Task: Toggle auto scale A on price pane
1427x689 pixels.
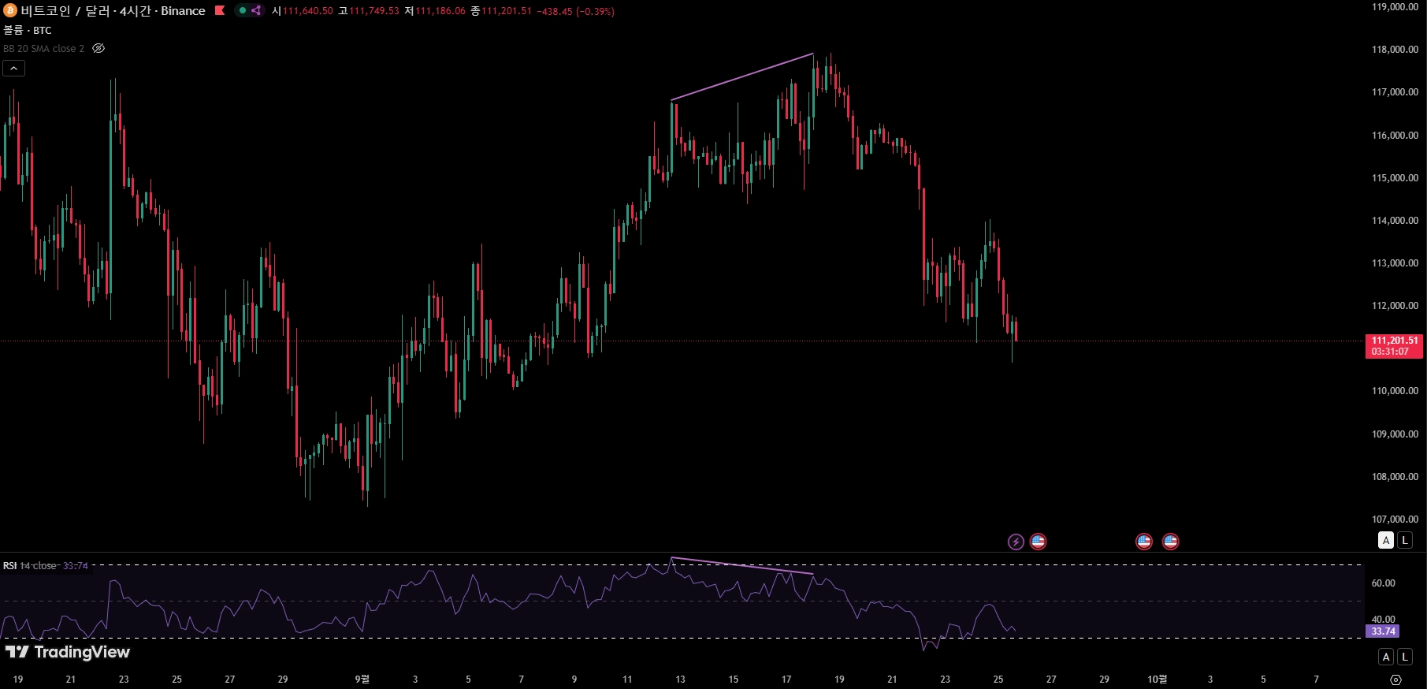Action: 1386,540
